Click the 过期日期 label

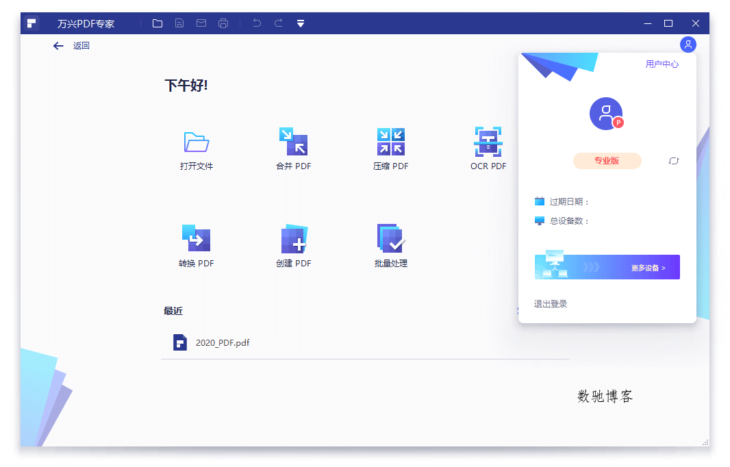click(x=569, y=201)
